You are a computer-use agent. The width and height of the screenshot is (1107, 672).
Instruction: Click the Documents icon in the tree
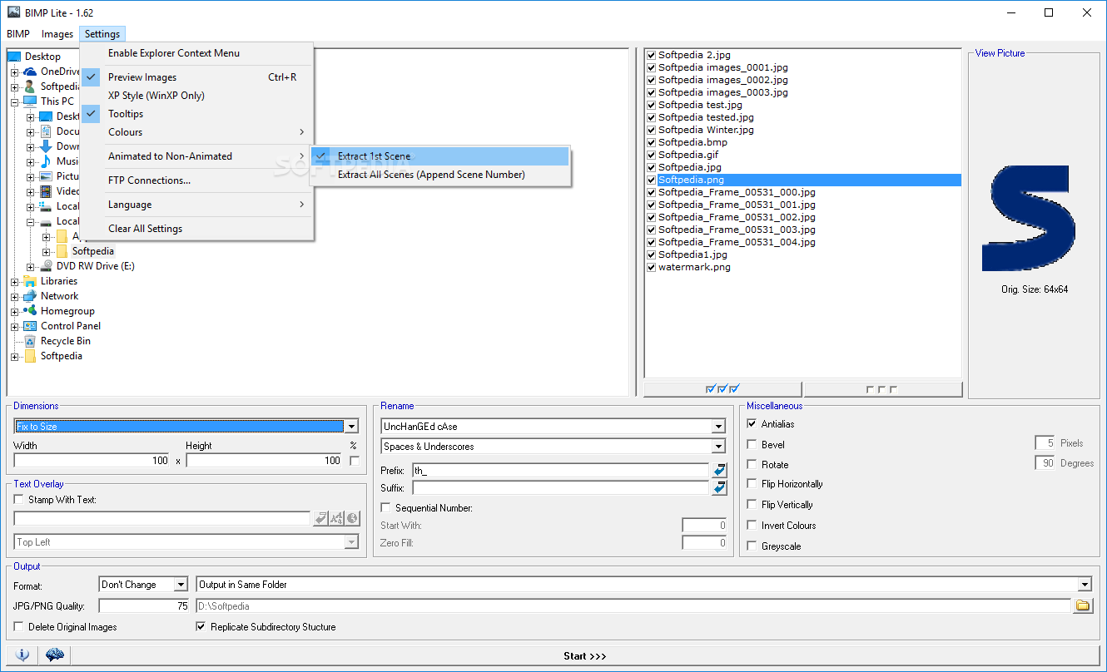(46, 131)
